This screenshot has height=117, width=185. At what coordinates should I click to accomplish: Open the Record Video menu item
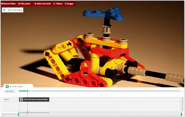click(x=9, y=4)
